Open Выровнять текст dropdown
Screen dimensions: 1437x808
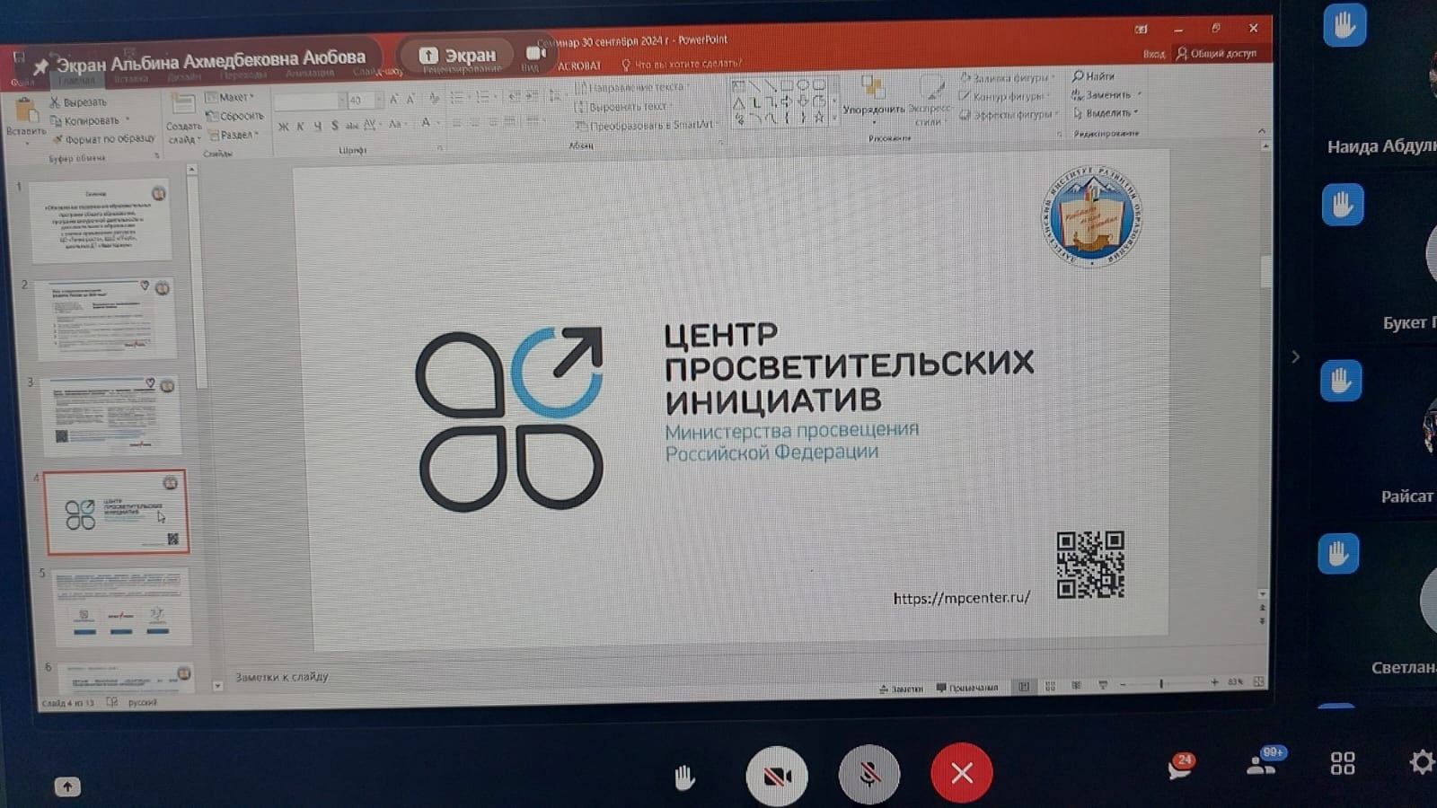(x=625, y=106)
